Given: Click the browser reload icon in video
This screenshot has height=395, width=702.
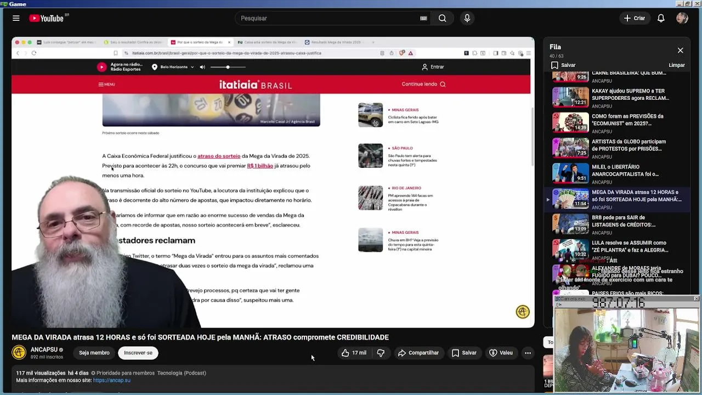Looking at the screenshot, I should pyautogui.click(x=34, y=53).
